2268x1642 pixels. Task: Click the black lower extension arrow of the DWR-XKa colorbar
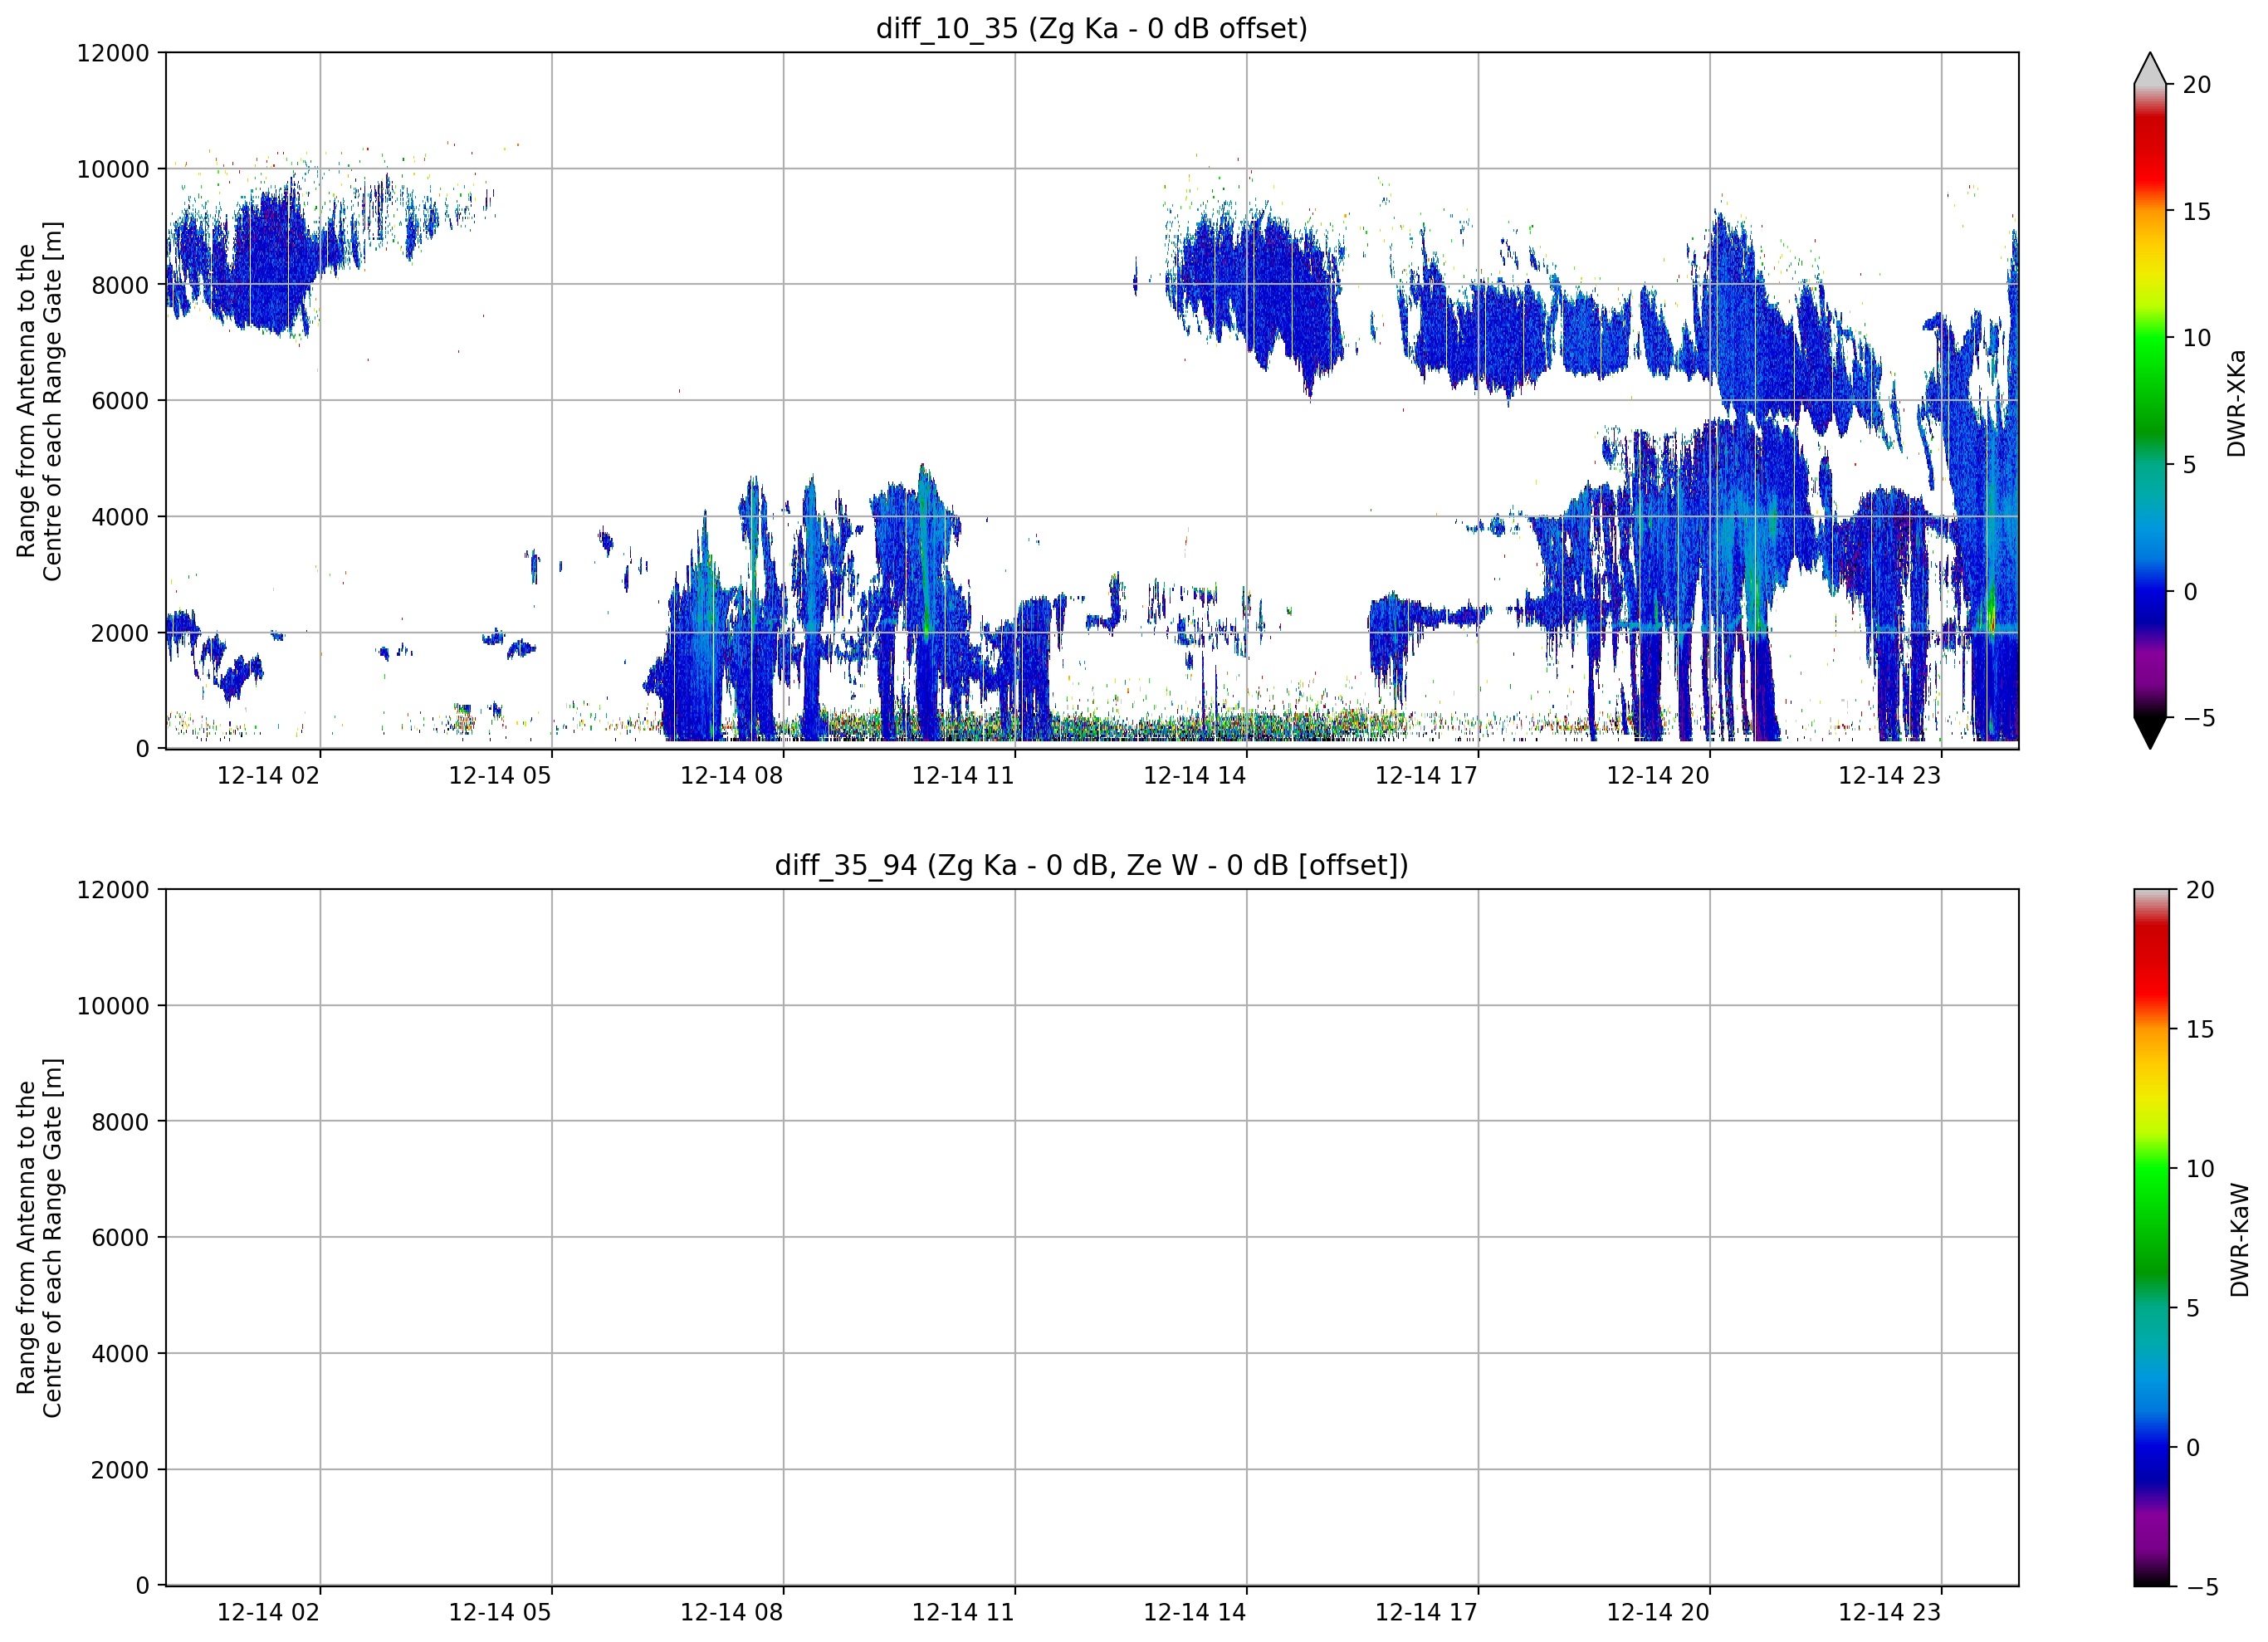pos(2150,733)
